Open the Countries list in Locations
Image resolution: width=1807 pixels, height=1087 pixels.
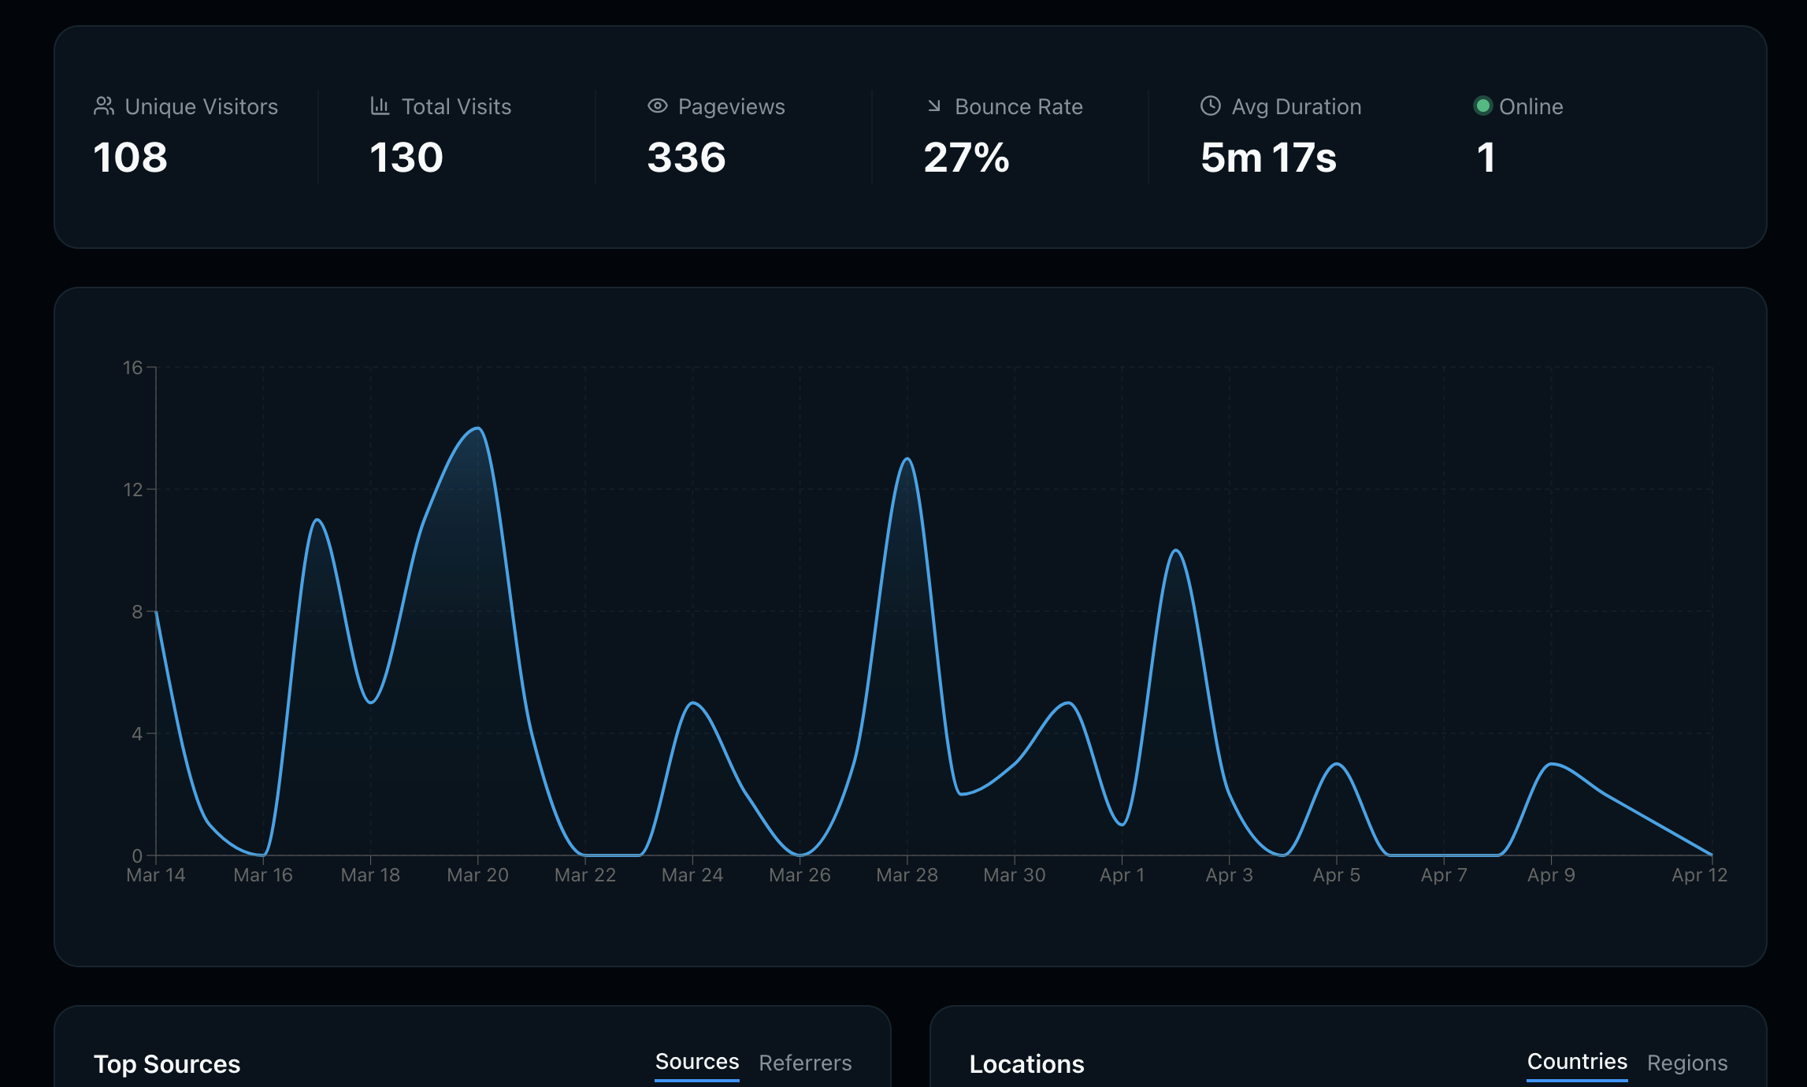pyautogui.click(x=1577, y=1062)
